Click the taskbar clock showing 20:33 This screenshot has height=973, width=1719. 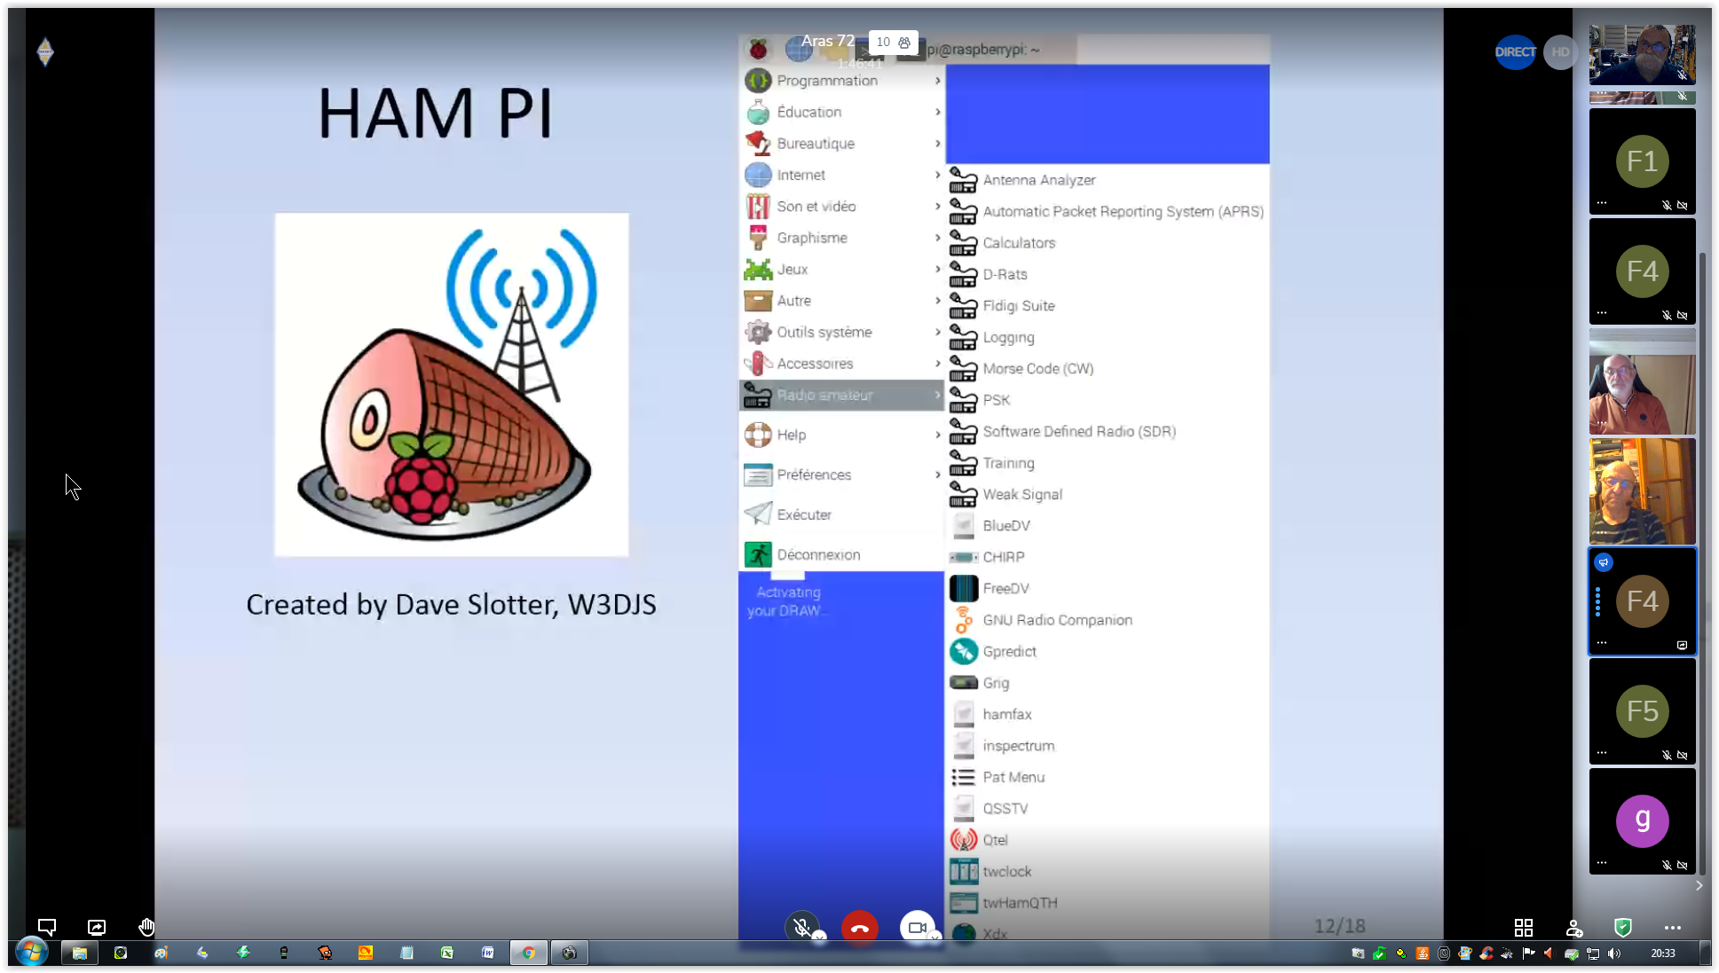pos(1663,953)
